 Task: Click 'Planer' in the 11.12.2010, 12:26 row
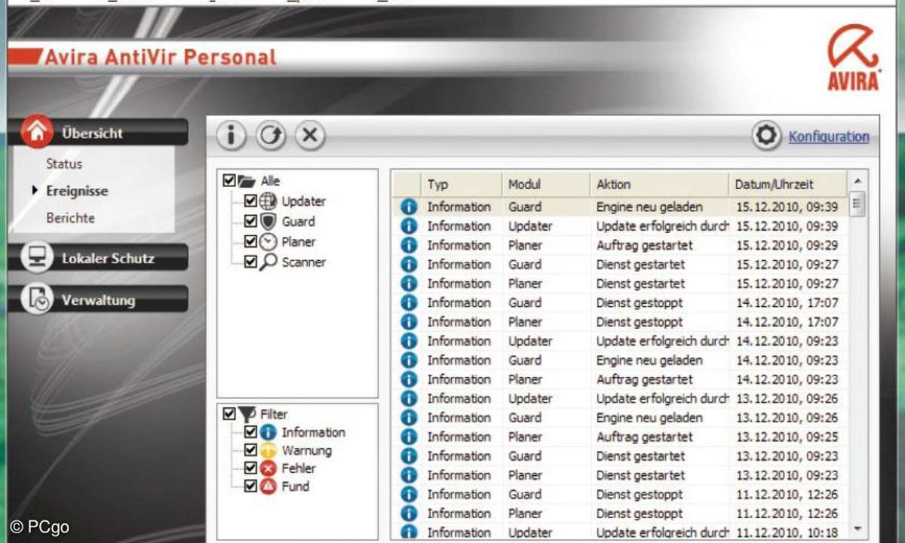click(525, 514)
